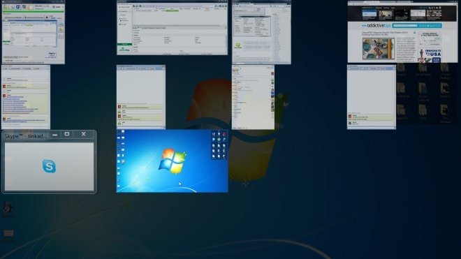Click the Immigrate to USA ad banner
Viewport: 461px width, 259px height.
[x=430, y=55]
